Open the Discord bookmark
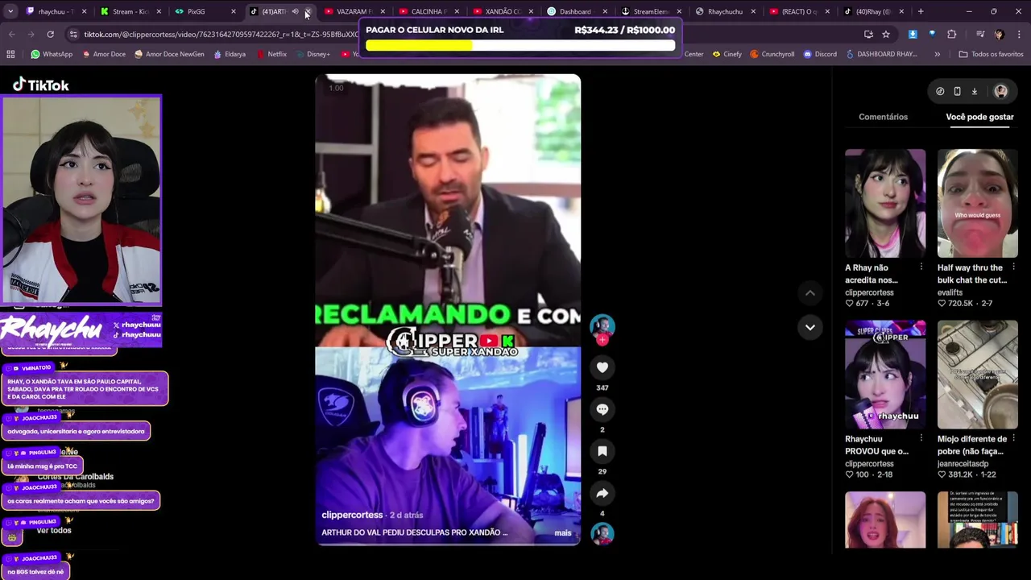Image resolution: width=1031 pixels, height=580 pixels. (820, 54)
